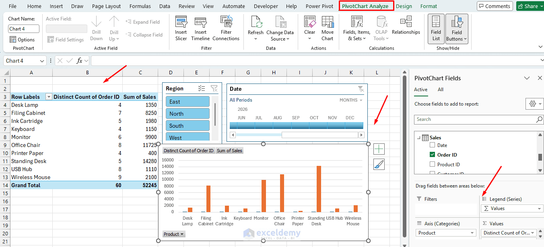Viewport: 544px width, 247px height.
Task: Open the Name Box dropdown
Action: pyautogui.click(x=42, y=61)
